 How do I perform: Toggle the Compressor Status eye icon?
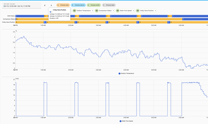(x=96, y=11)
